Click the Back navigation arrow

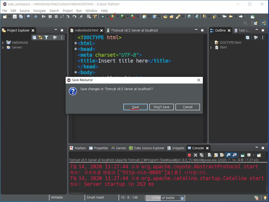pos(231,16)
